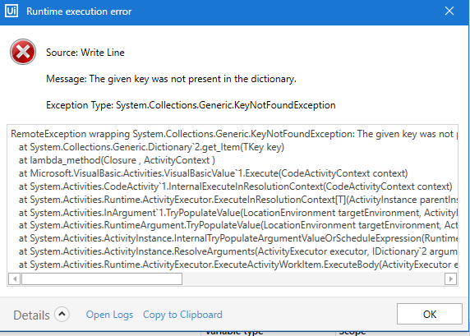Click the lambda_method stack trace line
470x336 pixels.
pyautogui.click(x=117, y=160)
